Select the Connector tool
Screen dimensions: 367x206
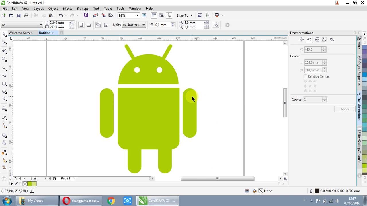[4, 126]
